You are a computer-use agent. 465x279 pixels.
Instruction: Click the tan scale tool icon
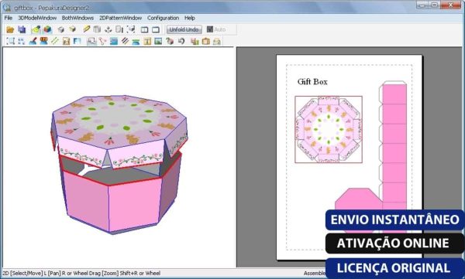[x=66, y=42]
